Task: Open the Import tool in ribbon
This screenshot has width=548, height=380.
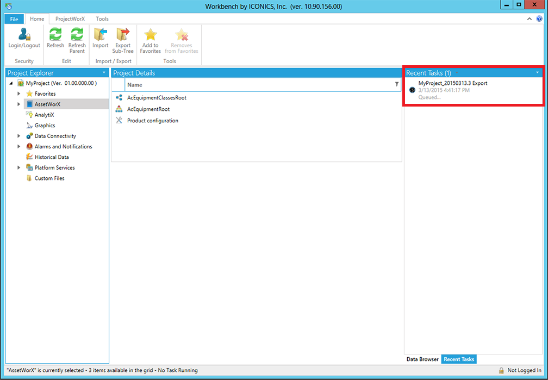Action: (x=100, y=35)
